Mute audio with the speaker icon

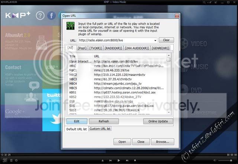pyautogui.click(x=215, y=160)
